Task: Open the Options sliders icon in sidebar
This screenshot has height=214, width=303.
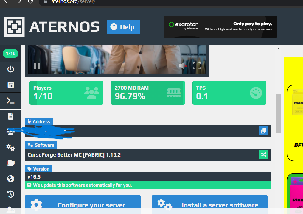Action: (11, 85)
